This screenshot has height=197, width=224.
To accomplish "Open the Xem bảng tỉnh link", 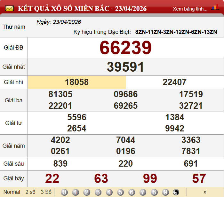I will (190, 9).
